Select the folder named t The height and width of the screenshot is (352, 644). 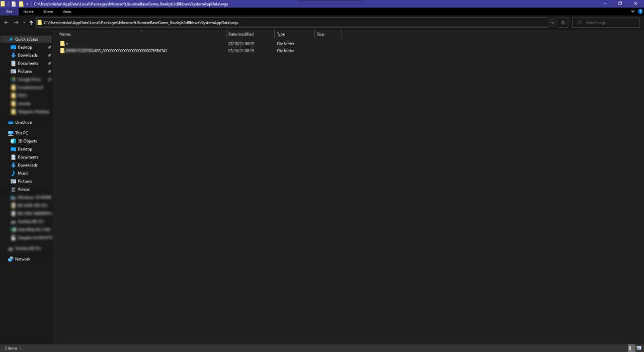(66, 44)
